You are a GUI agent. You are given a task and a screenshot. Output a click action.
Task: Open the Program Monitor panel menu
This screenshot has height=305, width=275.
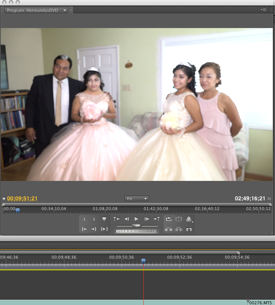264,9
